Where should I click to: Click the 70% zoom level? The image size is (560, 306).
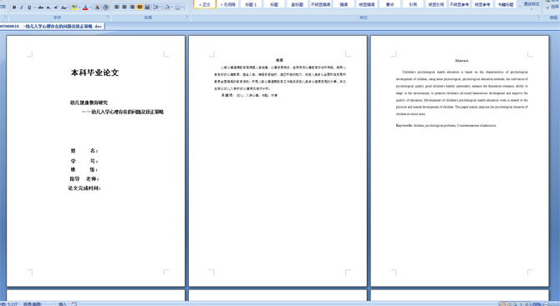(x=537, y=303)
